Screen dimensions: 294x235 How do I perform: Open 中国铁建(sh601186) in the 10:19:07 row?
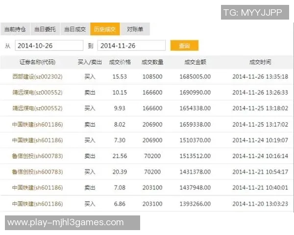38,140
